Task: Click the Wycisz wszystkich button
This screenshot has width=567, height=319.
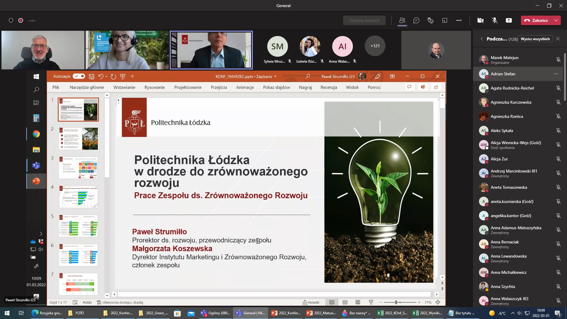Action: tap(535, 39)
